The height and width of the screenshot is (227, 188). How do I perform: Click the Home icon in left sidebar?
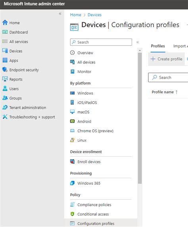(x=5, y=23)
